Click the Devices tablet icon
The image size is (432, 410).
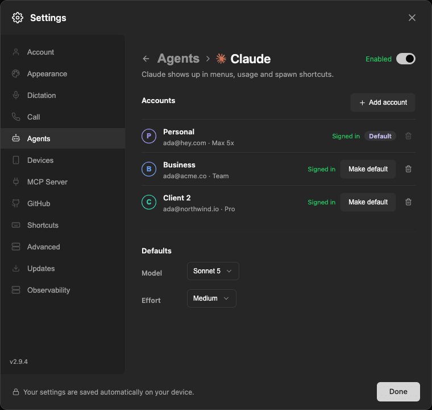pyautogui.click(x=16, y=160)
